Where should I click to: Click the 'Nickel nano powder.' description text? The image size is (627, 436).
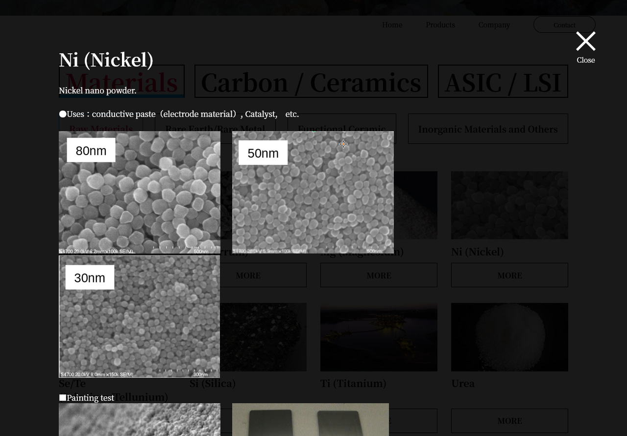[97, 91]
